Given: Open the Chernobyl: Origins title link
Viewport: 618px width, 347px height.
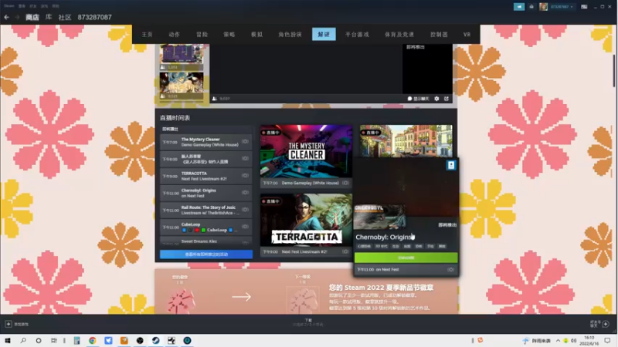Looking at the screenshot, I should 384,238.
